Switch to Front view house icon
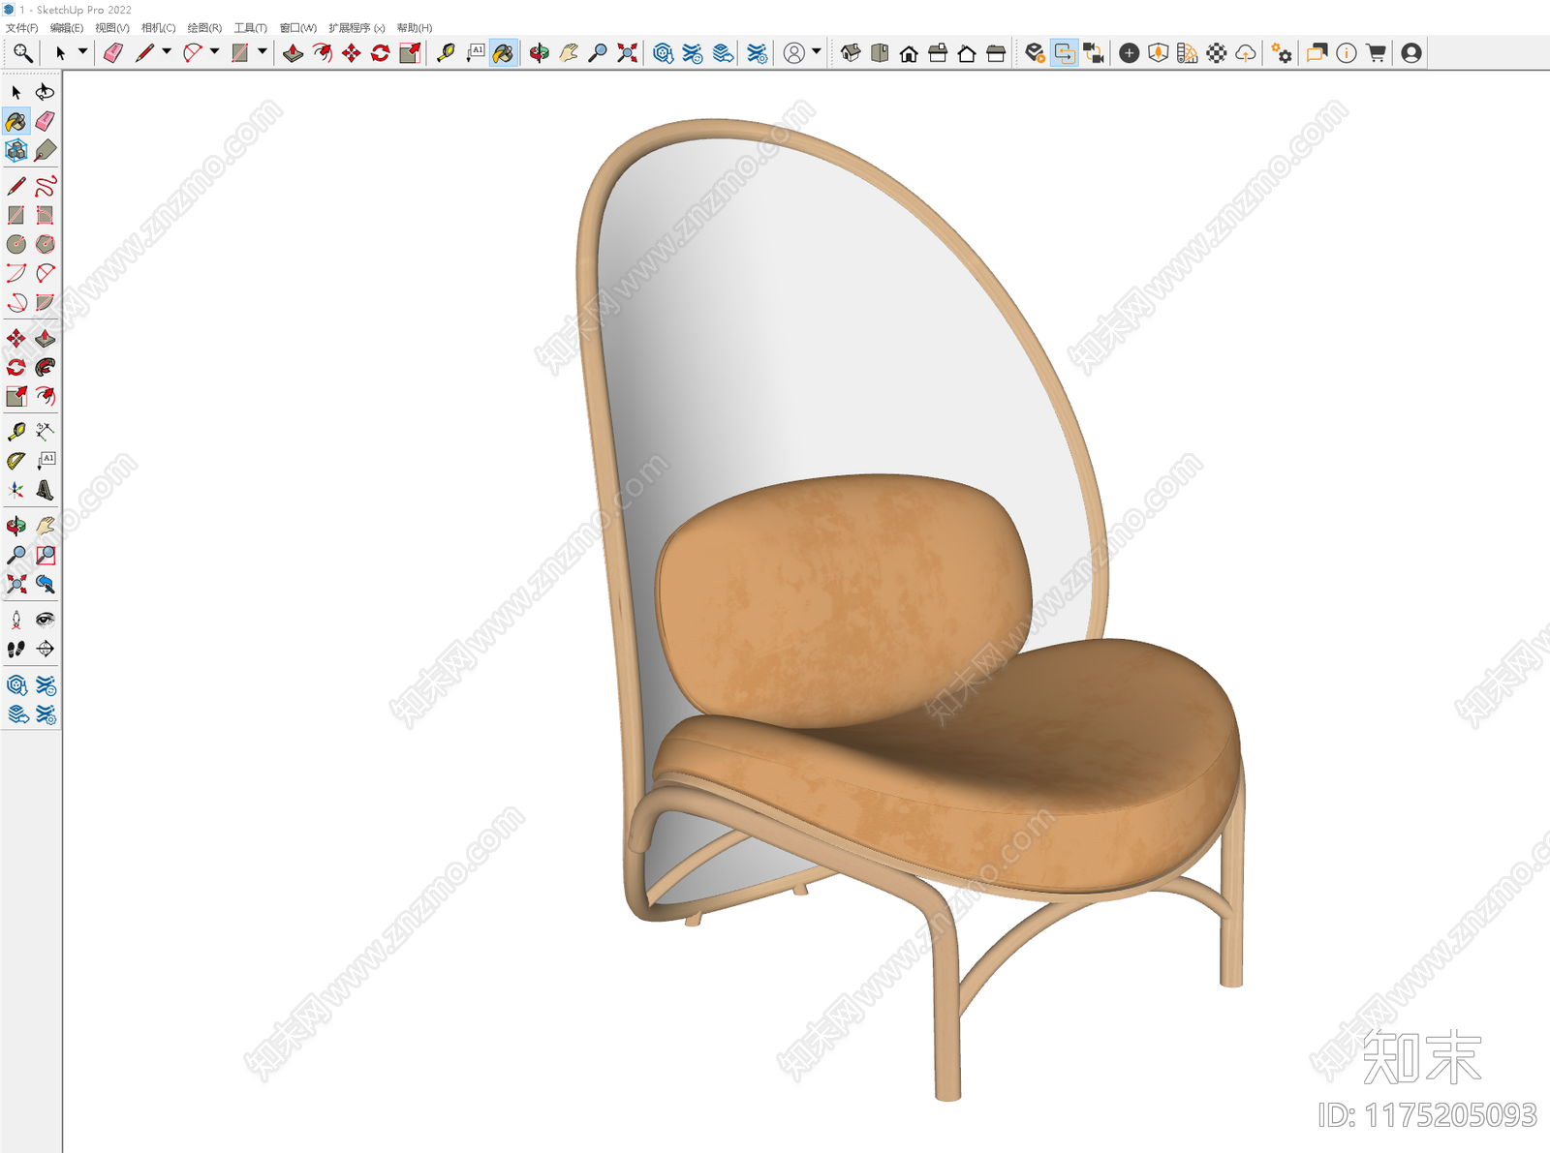The height and width of the screenshot is (1153, 1550). tap(909, 53)
